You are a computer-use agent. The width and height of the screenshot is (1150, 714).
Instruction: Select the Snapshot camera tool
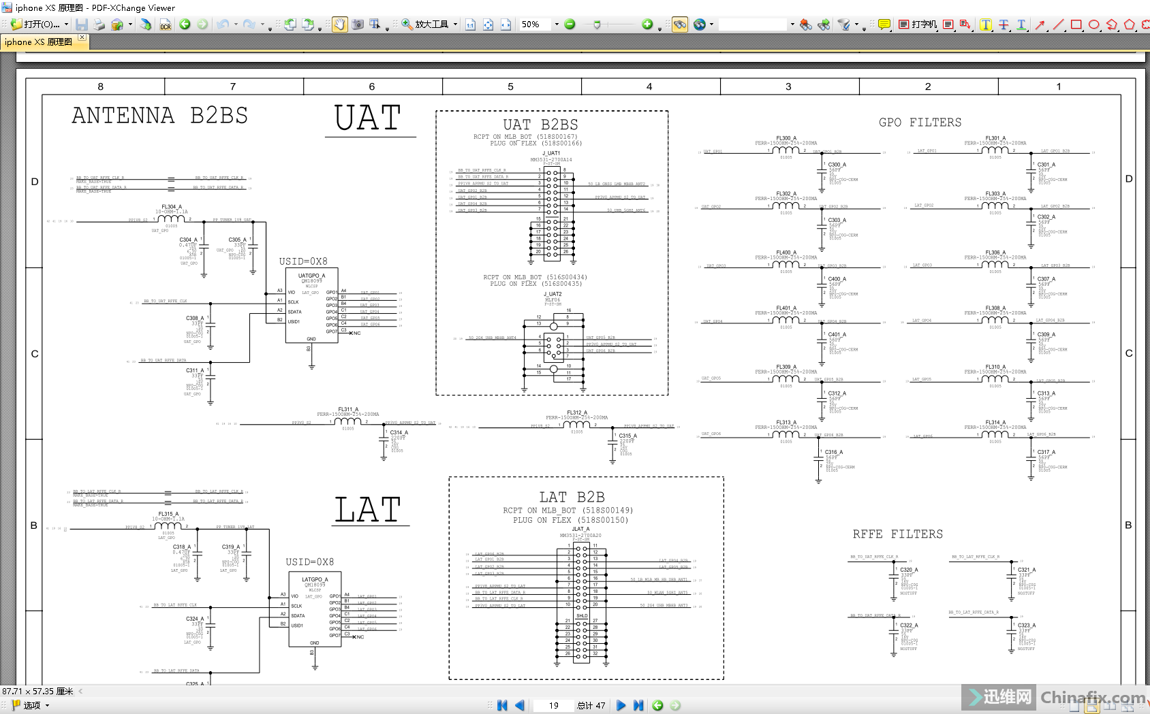357,25
